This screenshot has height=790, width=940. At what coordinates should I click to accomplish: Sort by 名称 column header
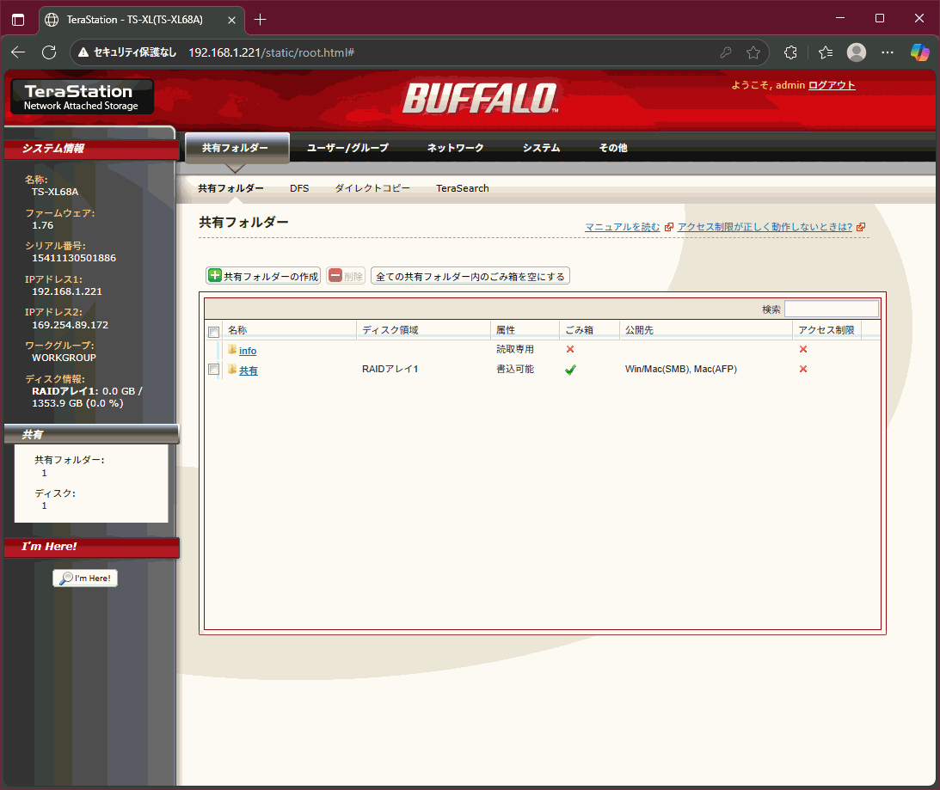pyautogui.click(x=290, y=330)
